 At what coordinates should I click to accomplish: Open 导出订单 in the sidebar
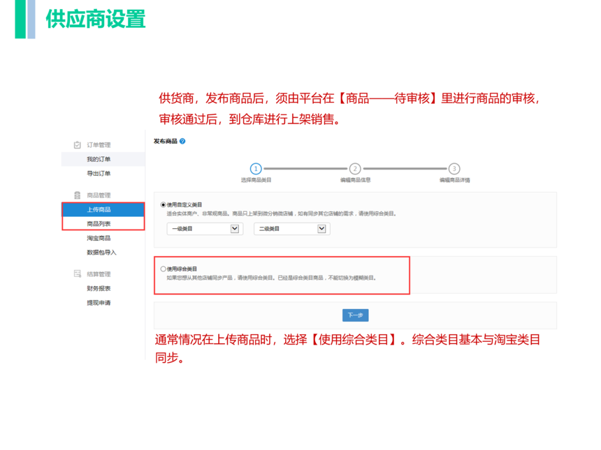[99, 174]
